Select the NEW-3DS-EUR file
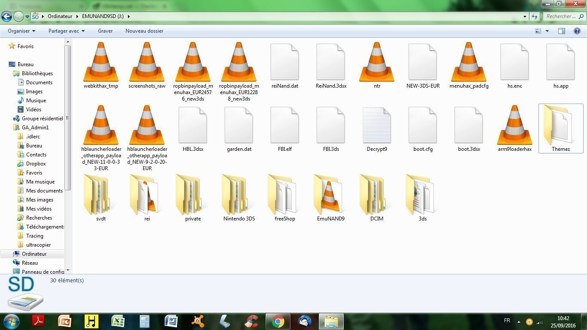This screenshot has height=330, width=587. click(423, 65)
